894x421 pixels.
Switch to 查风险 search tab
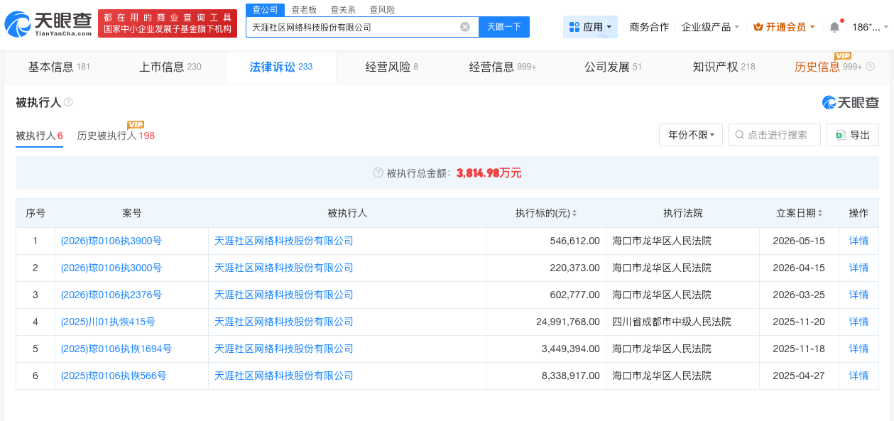(382, 9)
